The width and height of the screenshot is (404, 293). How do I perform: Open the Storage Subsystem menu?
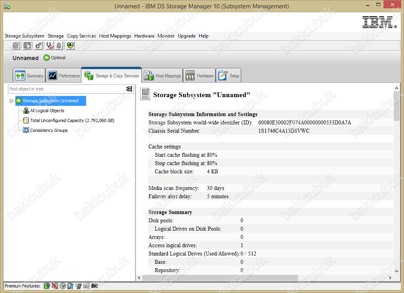point(24,36)
